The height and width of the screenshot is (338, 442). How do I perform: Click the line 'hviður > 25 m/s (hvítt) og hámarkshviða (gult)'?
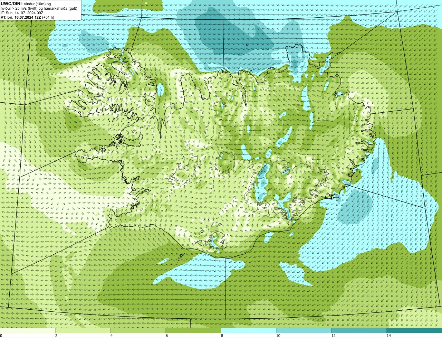point(39,8)
